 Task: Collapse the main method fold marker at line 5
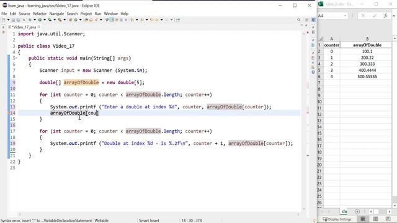17,58
